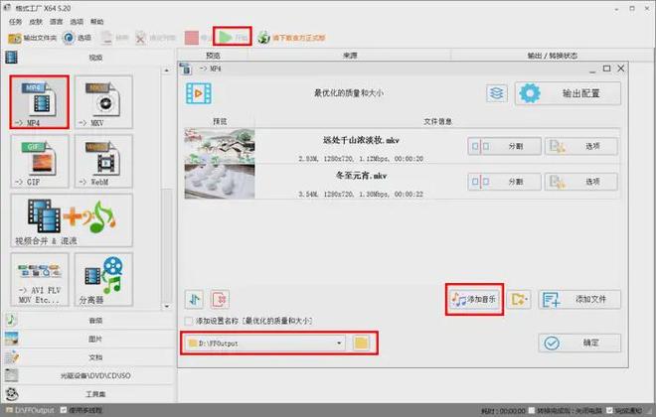The height and width of the screenshot is (417, 656).
Task: Choose the GIF conversion tile
Action: (x=40, y=161)
